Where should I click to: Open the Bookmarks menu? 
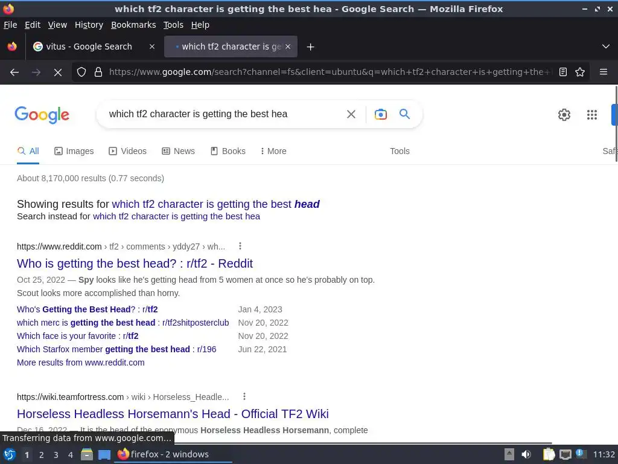(133, 25)
